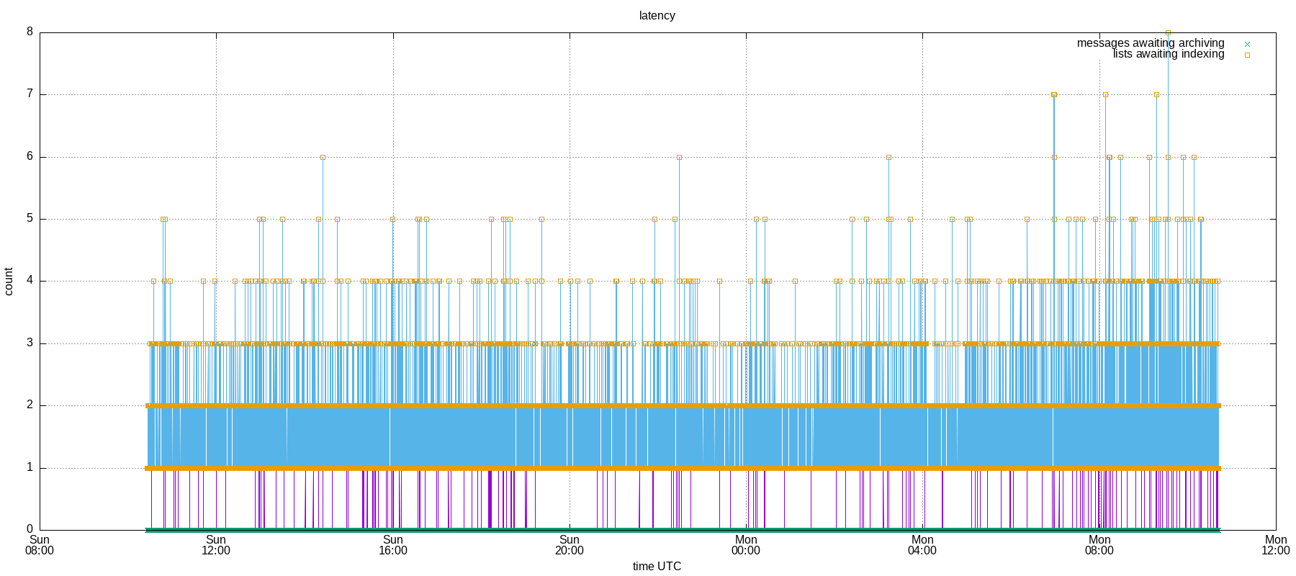
Task: Click the 'Mon 04:00' x-axis tick label
Action: (x=922, y=545)
